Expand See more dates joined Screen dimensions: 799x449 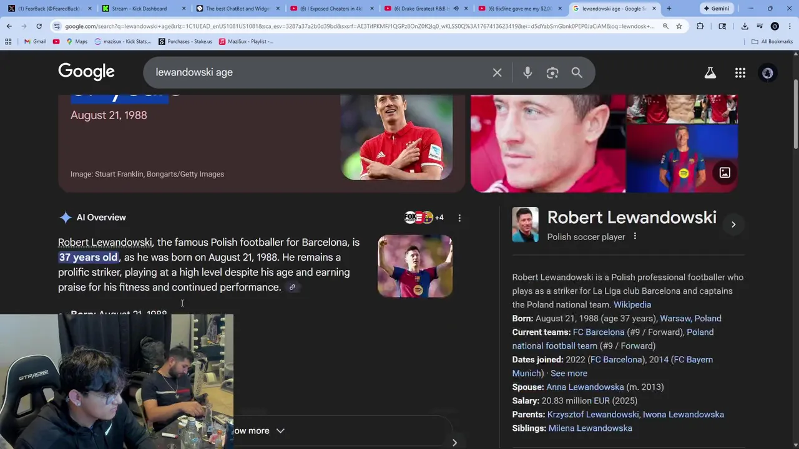click(x=569, y=374)
